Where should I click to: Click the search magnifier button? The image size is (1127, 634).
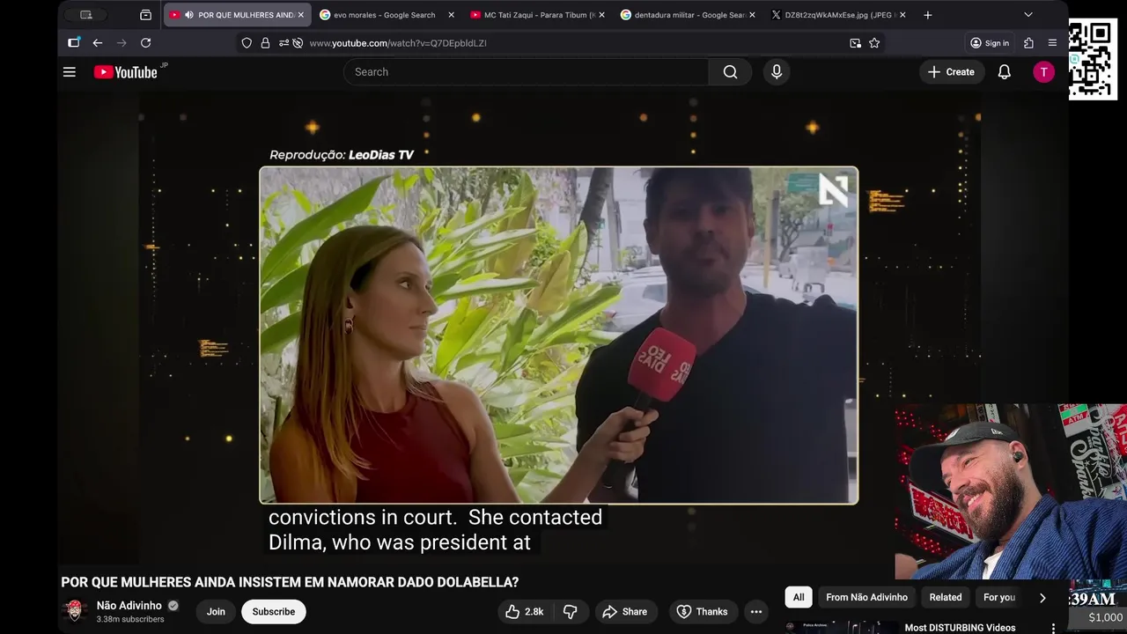(730, 72)
